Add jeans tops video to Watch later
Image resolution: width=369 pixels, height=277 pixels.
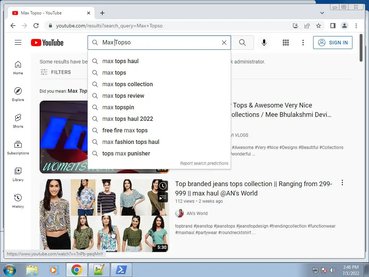pyautogui.click(x=163, y=186)
